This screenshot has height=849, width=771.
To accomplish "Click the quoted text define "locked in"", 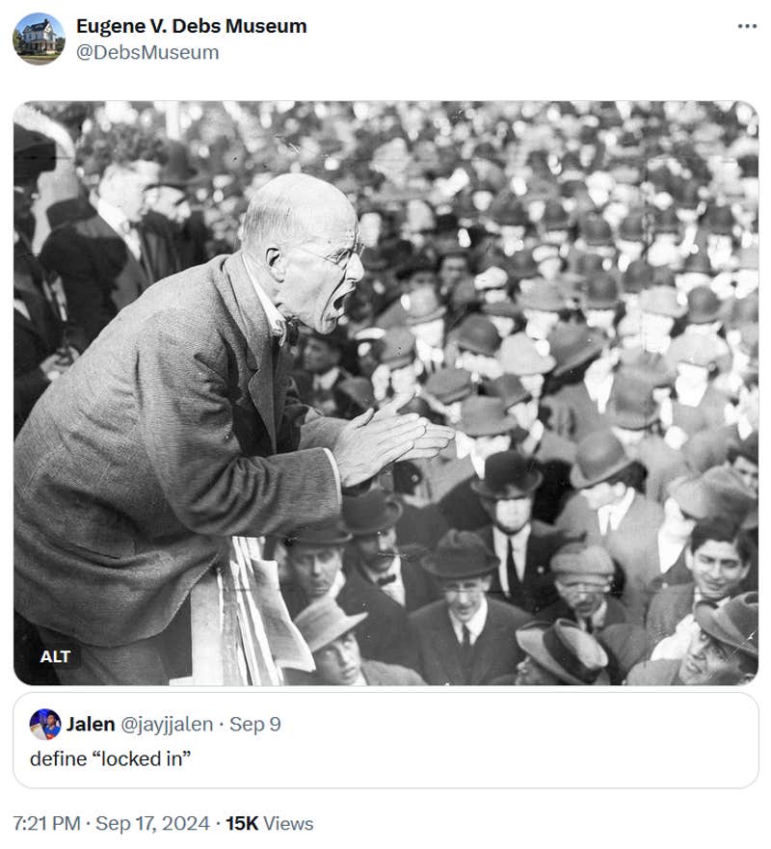I will (111, 758).
